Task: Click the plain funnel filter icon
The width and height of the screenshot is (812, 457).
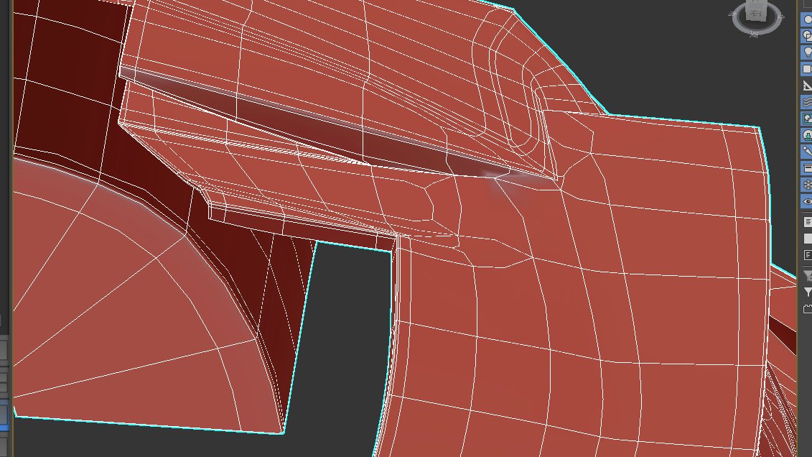Action: (x=808, y=292)
